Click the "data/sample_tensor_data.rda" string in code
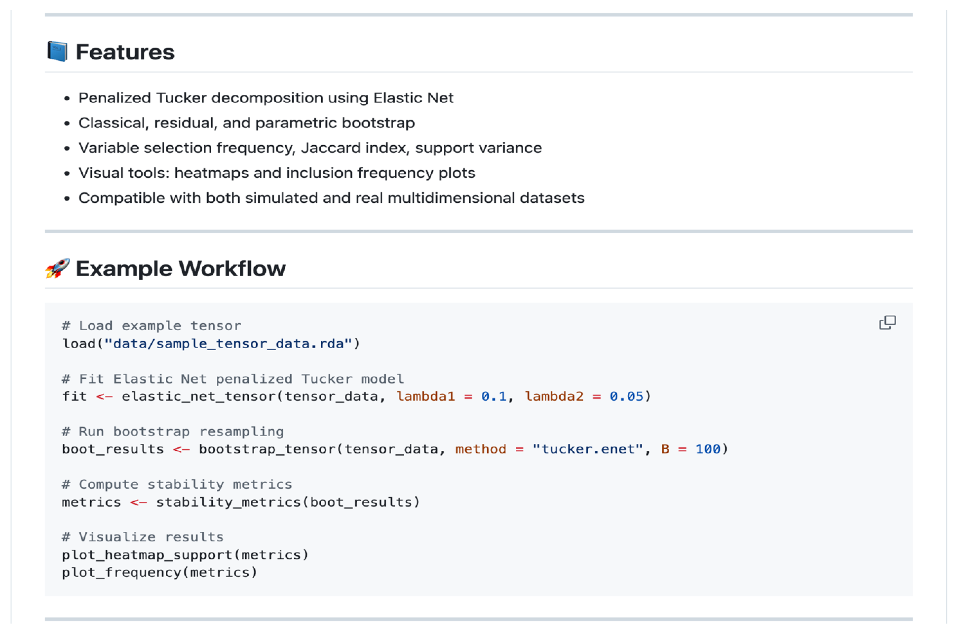 (229, 343)
